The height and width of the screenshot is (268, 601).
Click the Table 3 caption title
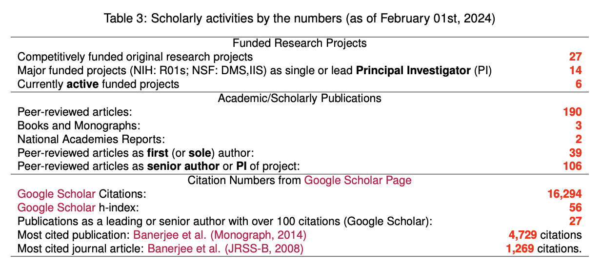pos(300,20)
